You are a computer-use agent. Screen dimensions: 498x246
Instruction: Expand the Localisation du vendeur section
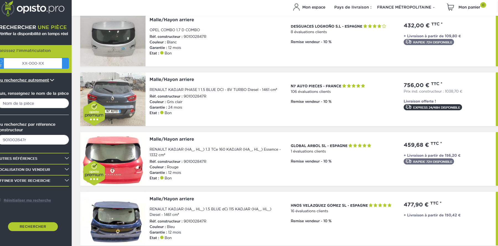pos(34,169)
